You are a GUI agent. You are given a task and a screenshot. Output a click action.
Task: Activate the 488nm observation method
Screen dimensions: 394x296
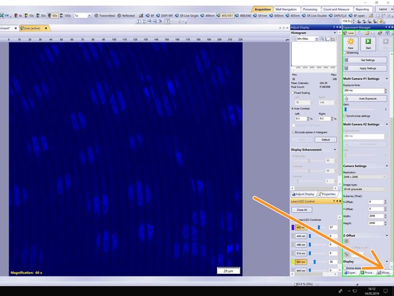click(x=208, y=15)
